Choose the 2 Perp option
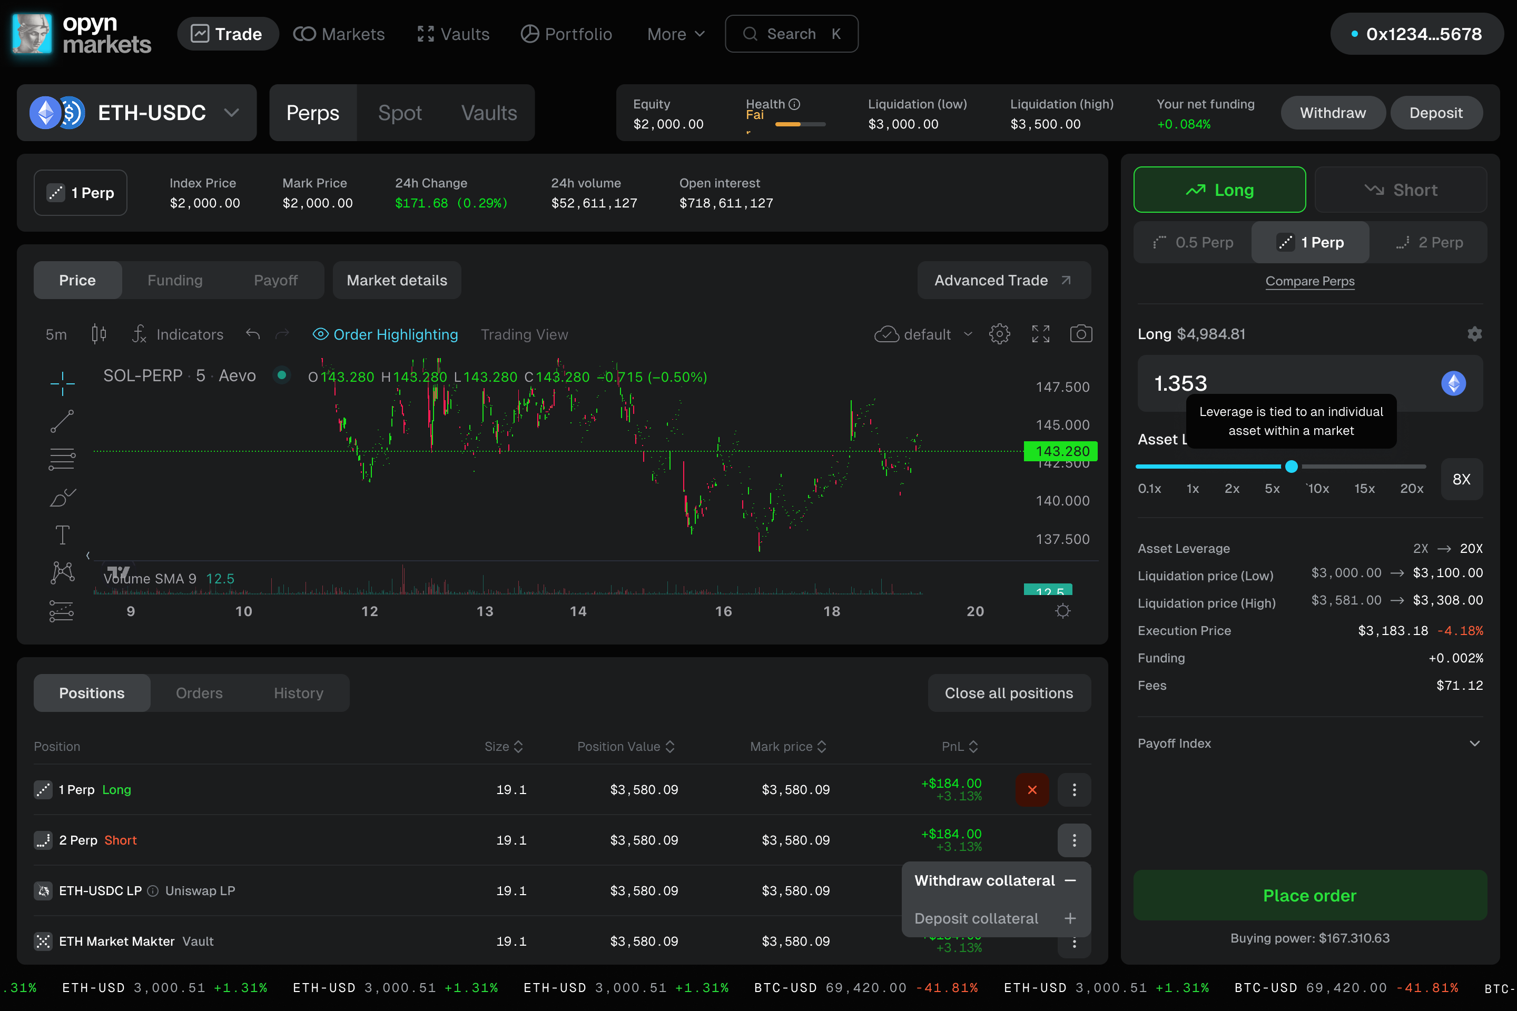Screen dimensions: 1517x1011 (x=1429, y=242)
